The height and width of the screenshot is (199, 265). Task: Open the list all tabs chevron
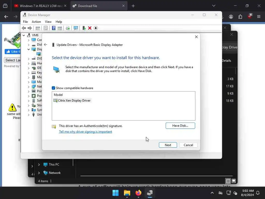pyautogui.click(x=214, y=6)
